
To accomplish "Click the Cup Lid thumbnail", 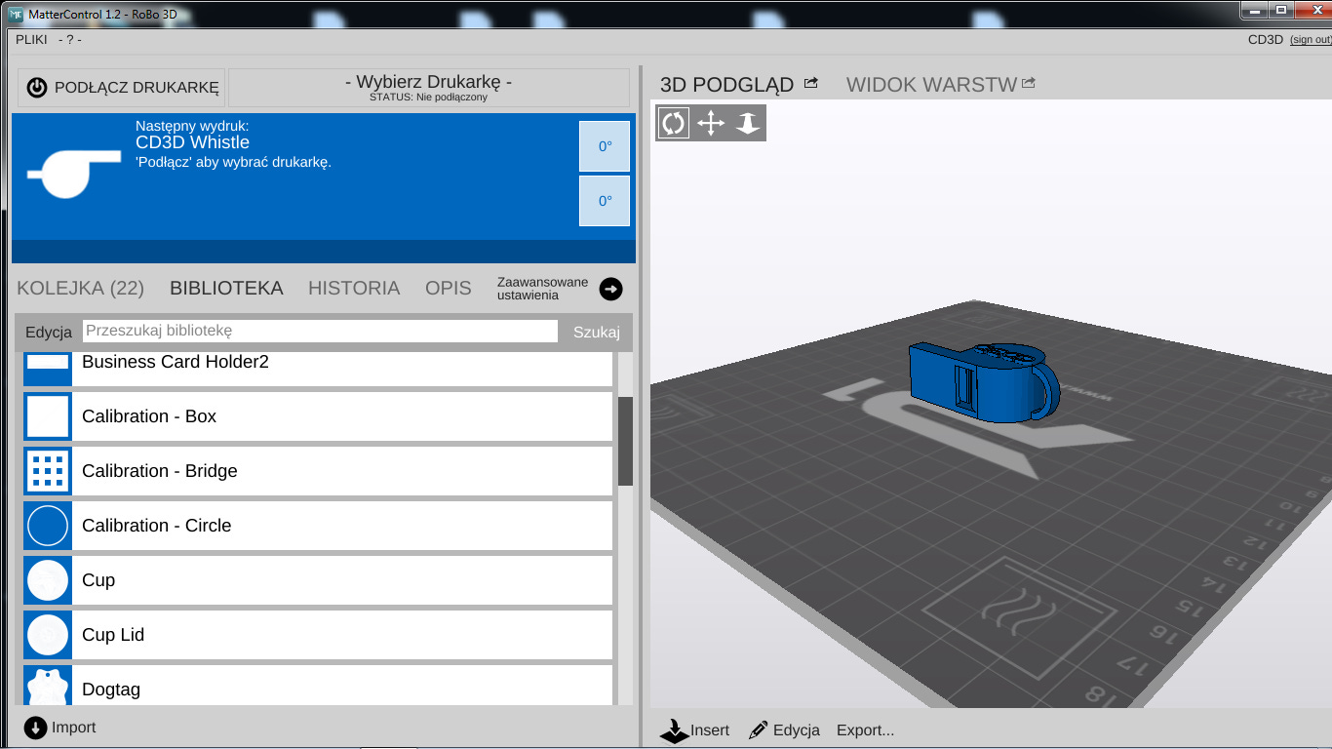I will (x=48, y=635).
